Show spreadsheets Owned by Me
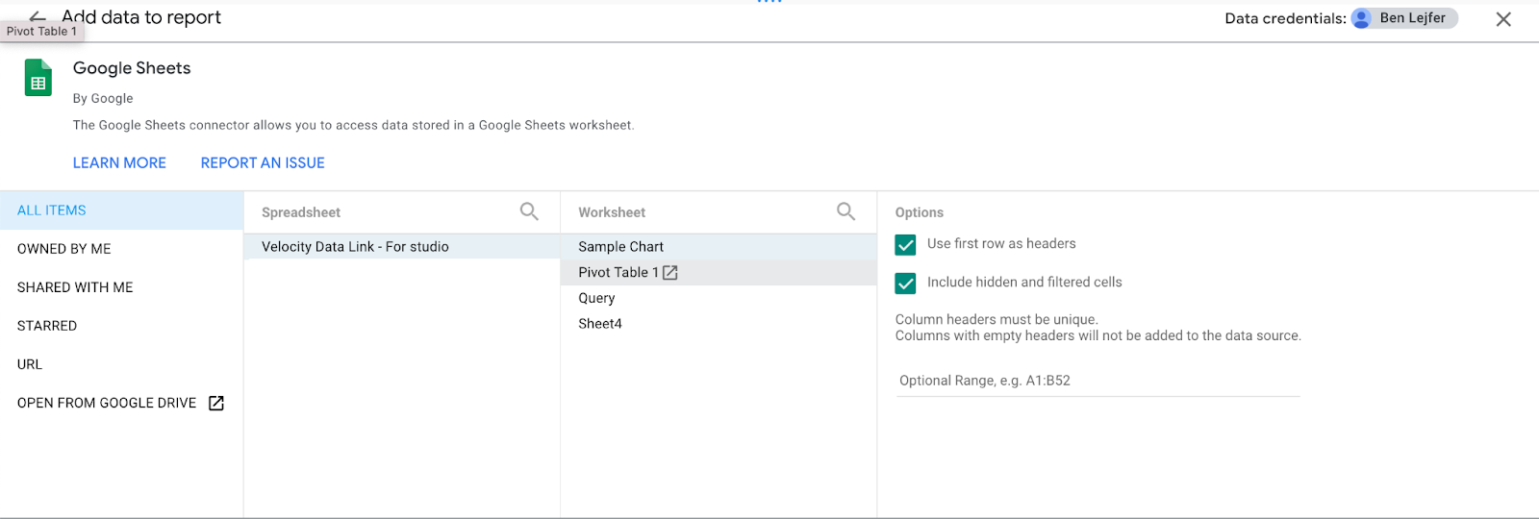This screenshot has height=519, width=1539. click(x=64, y=249)
